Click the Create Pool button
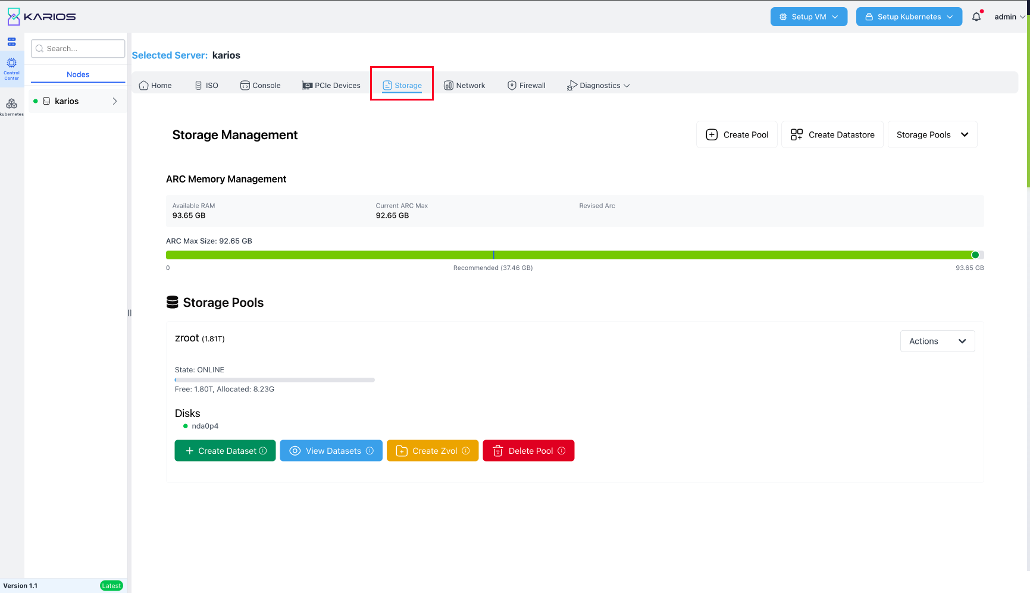Viewport: 1030px width, 593px height. click(x=737, y=134)
